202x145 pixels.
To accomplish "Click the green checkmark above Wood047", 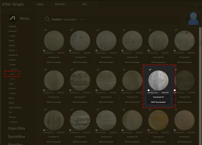I will coord(150,69).
